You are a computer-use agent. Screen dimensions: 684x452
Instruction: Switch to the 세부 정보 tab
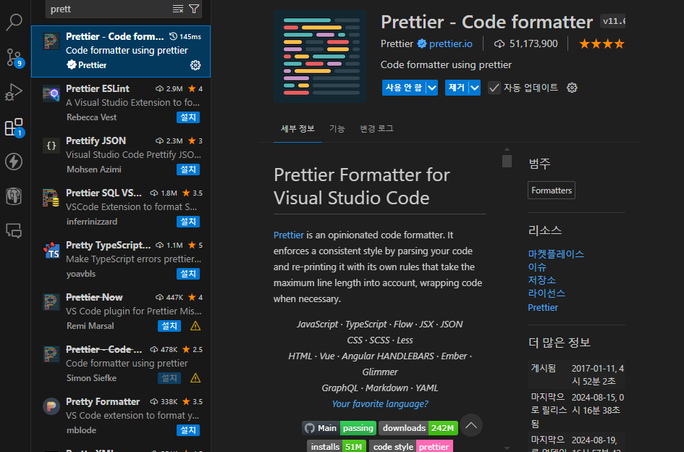[x=297, y=129]
